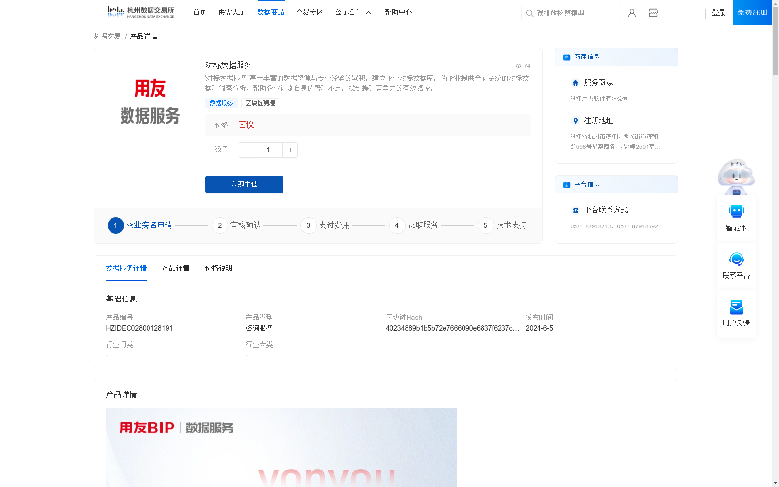
Task: Click the registered address text 浙江省杭州市滨江区…
Action: click(615, 142)
